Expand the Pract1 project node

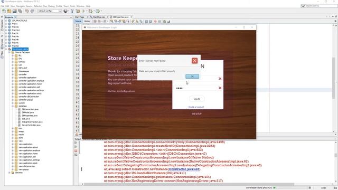6,24
